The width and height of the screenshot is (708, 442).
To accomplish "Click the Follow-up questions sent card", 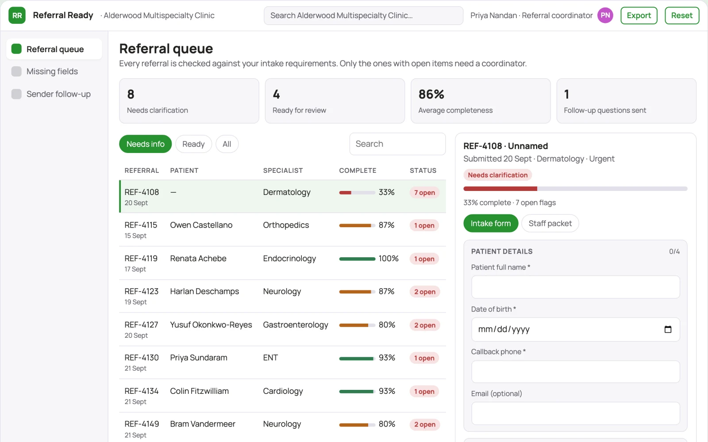I will (626, 101).
